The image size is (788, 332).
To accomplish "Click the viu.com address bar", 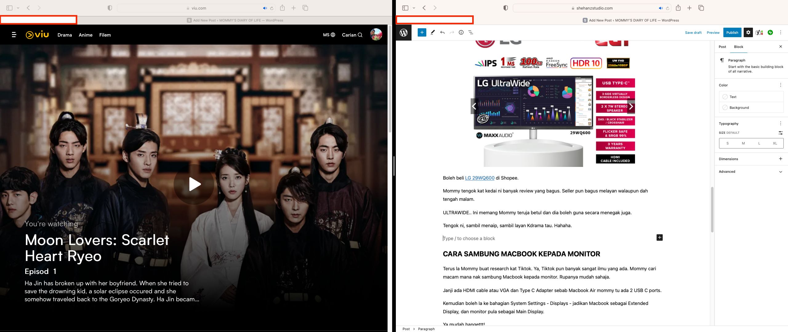I will pyautogui.click(x=196, y=8).
